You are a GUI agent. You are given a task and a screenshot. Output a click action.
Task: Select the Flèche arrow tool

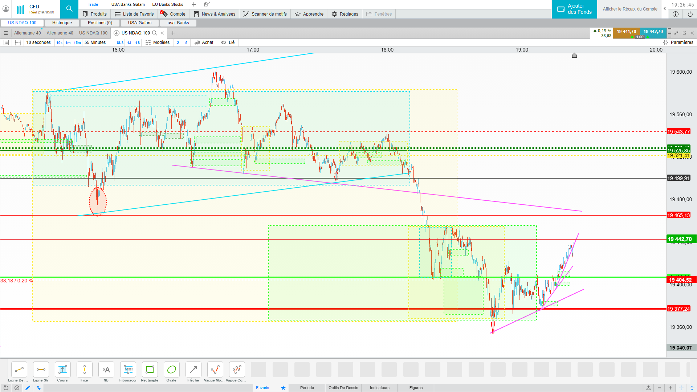tap(193, 370)
